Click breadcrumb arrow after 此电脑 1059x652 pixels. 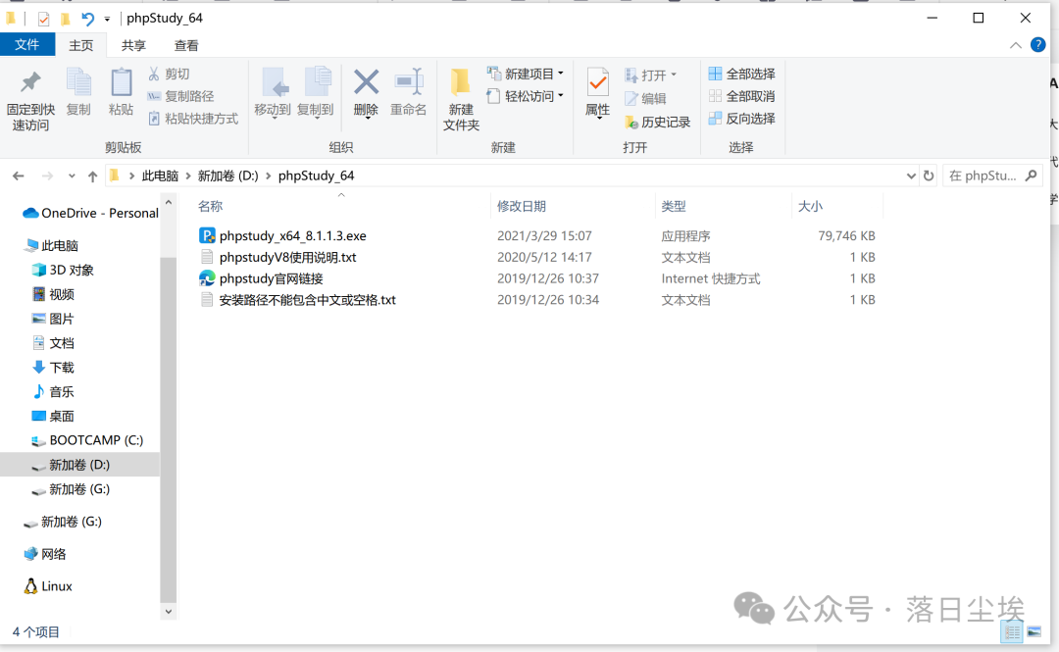point(188,176)
